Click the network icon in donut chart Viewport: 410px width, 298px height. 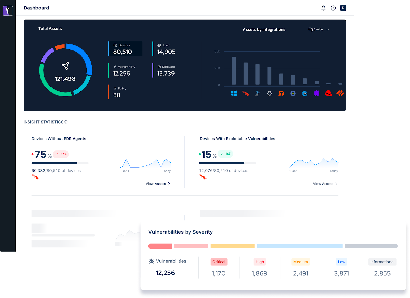(65, 66)
